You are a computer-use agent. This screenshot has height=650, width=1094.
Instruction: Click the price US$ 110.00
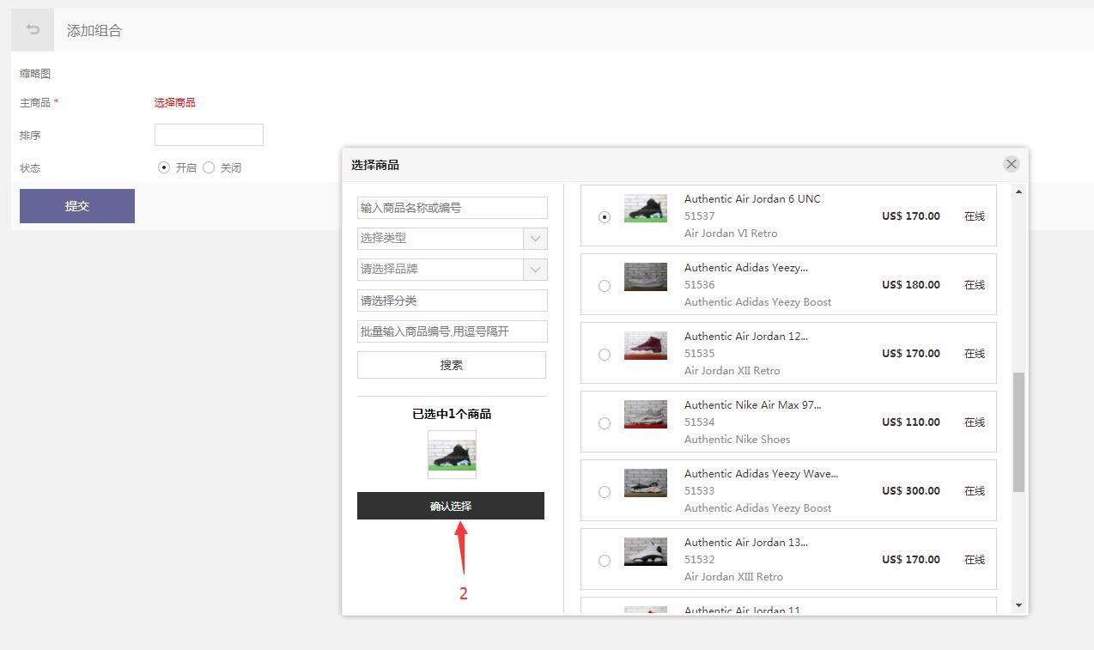(911, 422)
